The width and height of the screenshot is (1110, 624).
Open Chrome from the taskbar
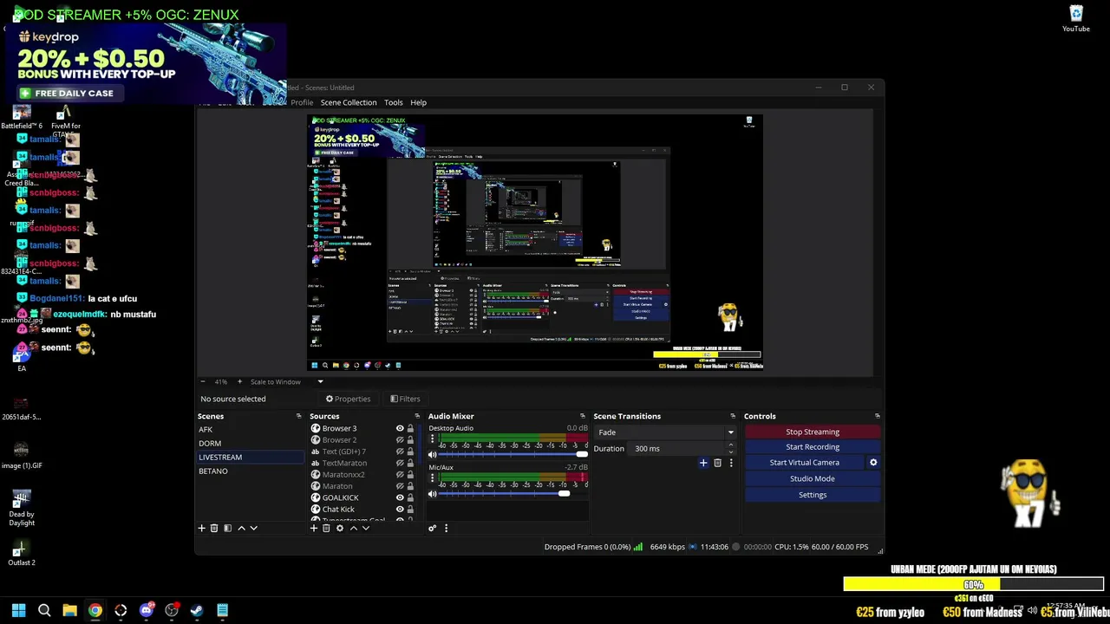(95, 610)
